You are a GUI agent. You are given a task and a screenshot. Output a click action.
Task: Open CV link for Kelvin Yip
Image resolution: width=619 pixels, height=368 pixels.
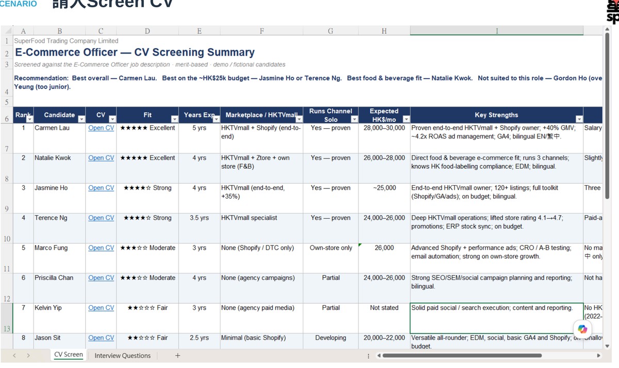click(x=101, y=308)
